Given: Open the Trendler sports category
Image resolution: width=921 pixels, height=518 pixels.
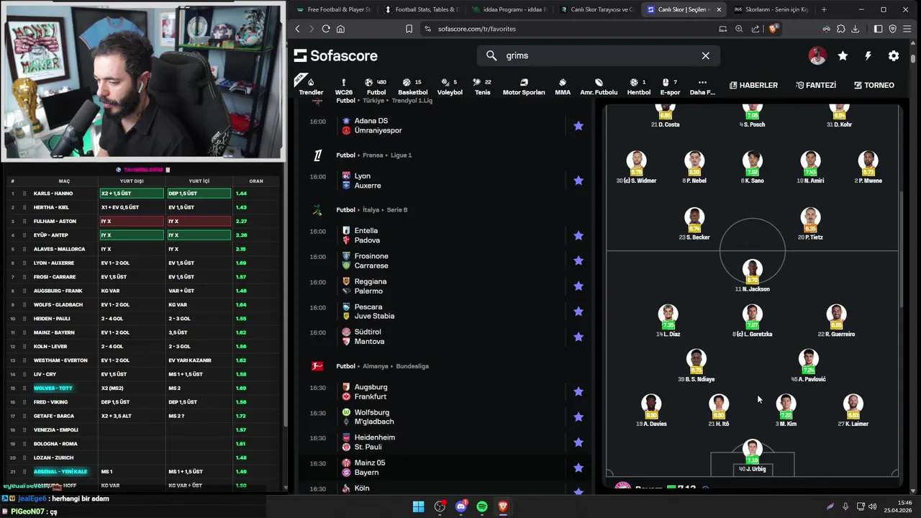Looking at the screenshot, I should point(311,86).
